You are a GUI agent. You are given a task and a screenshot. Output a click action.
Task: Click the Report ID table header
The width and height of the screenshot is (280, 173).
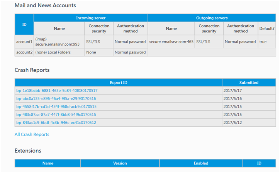point(118,82)
